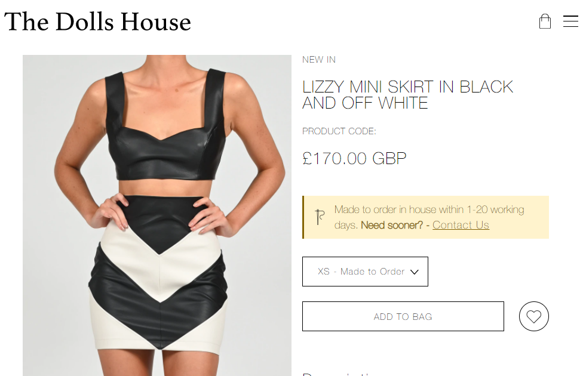Open the hamburger menu icon

coord(570,21)
